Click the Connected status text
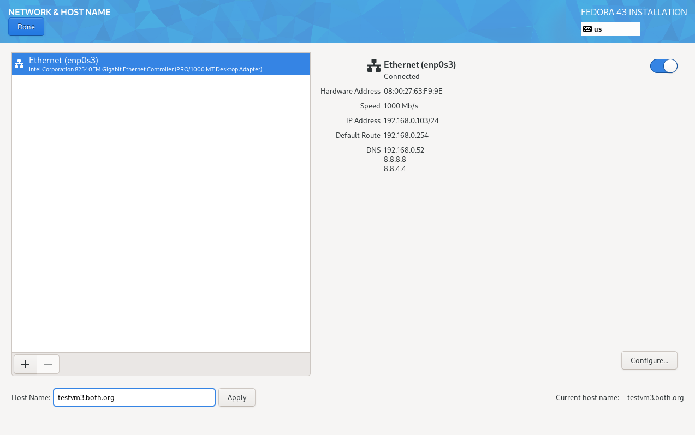The image size is (695, 435). (401, 76)
